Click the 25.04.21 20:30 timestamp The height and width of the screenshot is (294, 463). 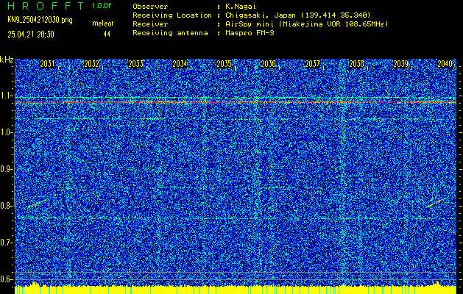pyautogui.click(x=31, y=35)
